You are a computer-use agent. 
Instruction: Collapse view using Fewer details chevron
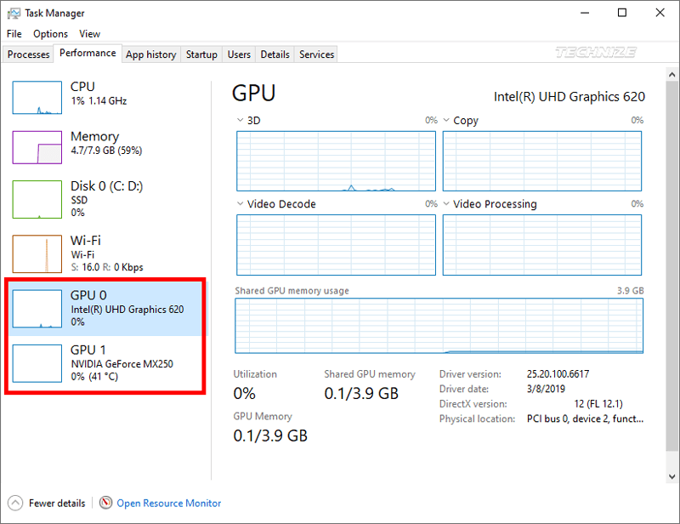click(15, 503)
